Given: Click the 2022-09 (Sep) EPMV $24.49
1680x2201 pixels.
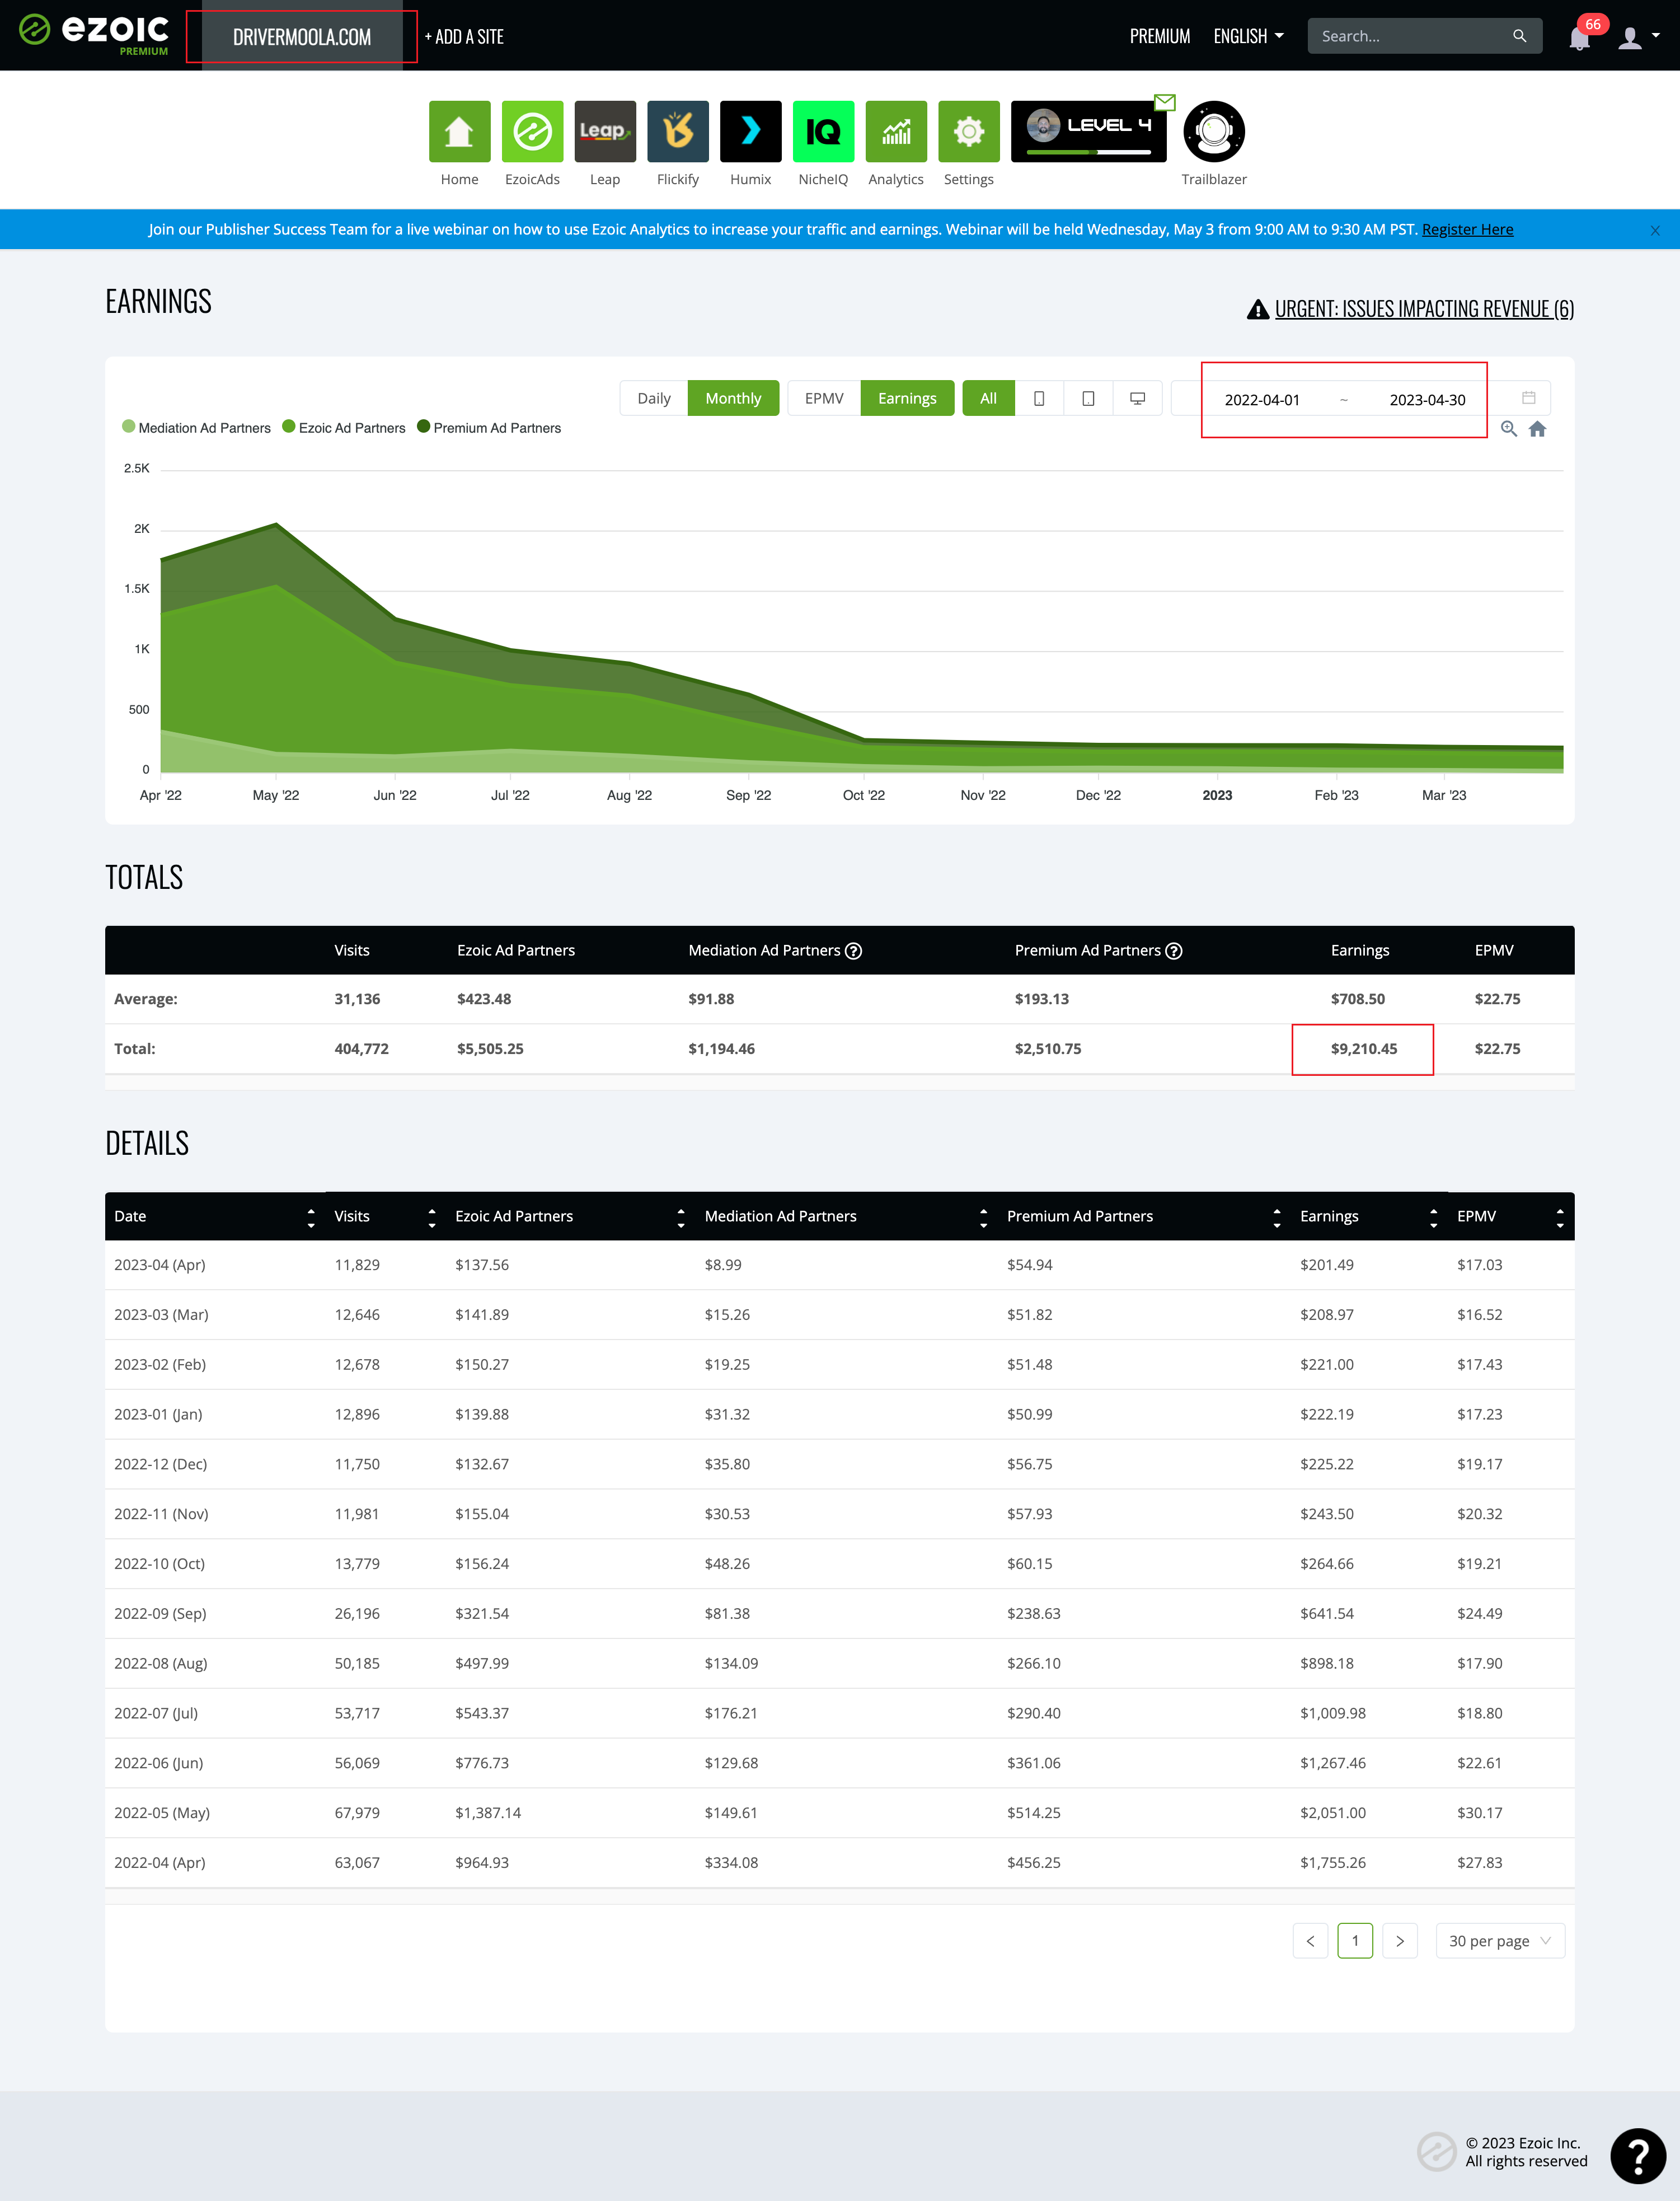Looking at the screenshot, I should tap(1480, 1614).
